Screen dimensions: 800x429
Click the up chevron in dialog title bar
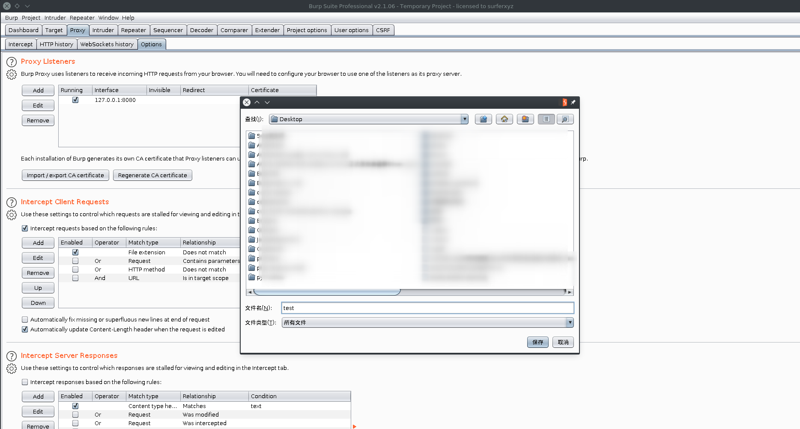pos(257,102)
